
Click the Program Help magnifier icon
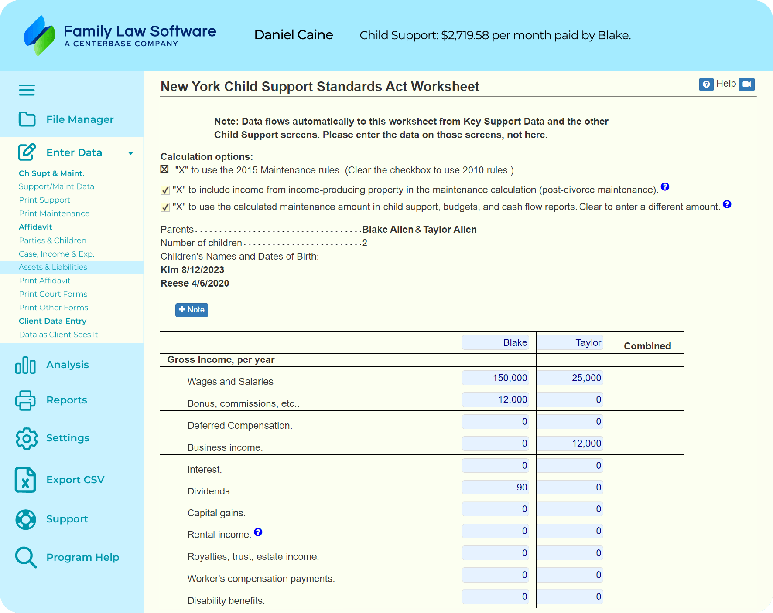(x=26, y=557)
